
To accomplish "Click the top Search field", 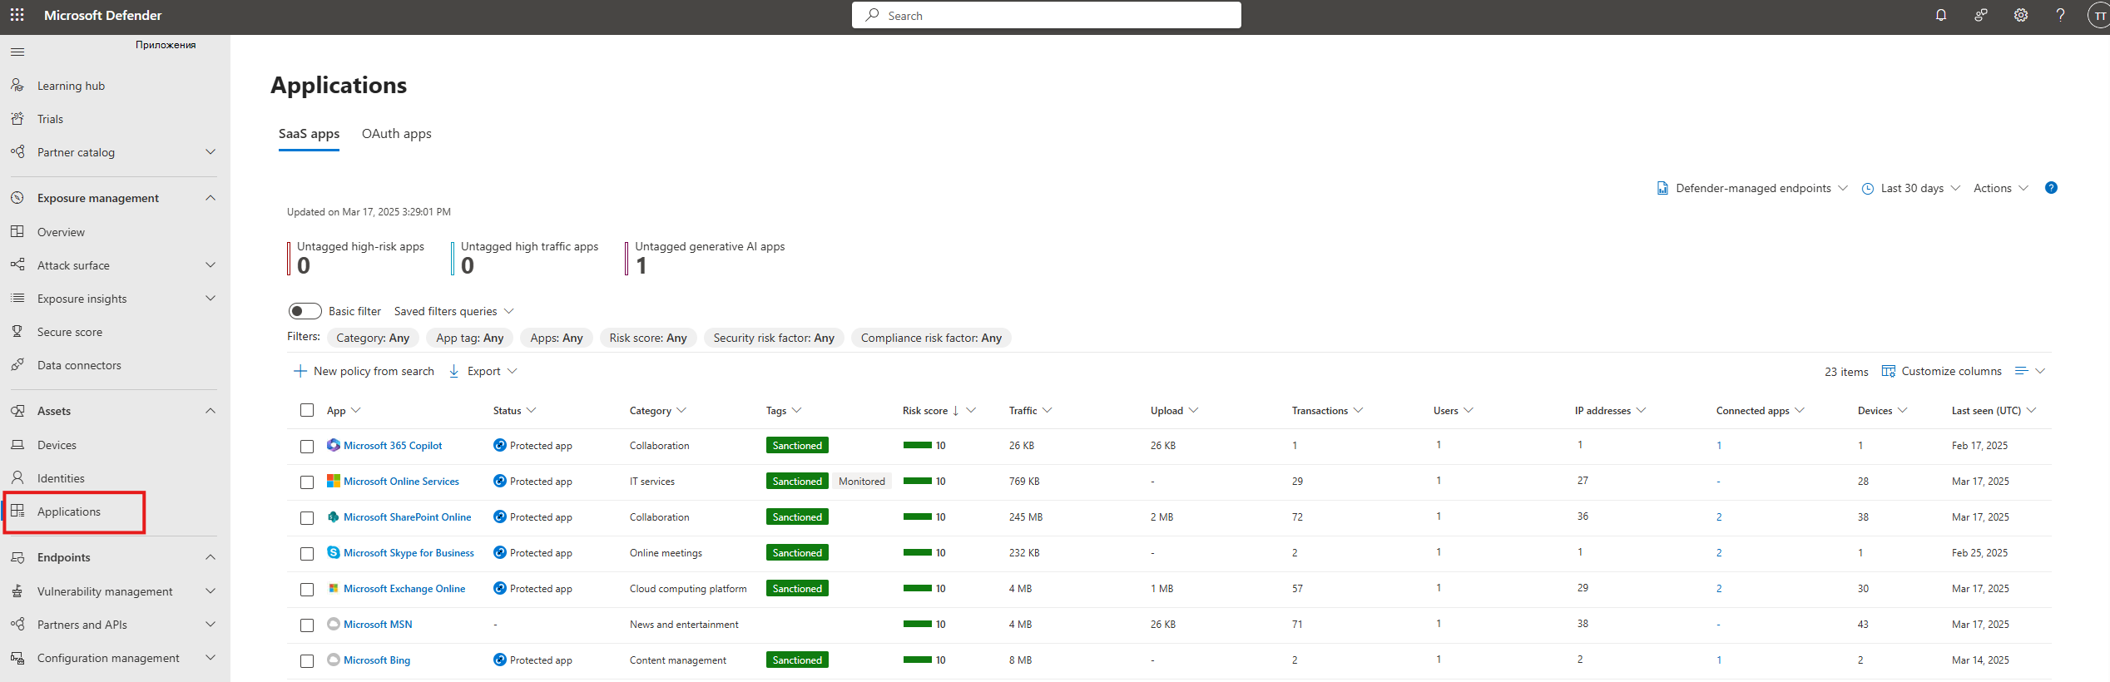I will click(1046, 15).
